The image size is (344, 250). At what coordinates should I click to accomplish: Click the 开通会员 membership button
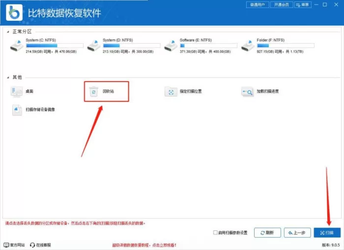point(282,4)
